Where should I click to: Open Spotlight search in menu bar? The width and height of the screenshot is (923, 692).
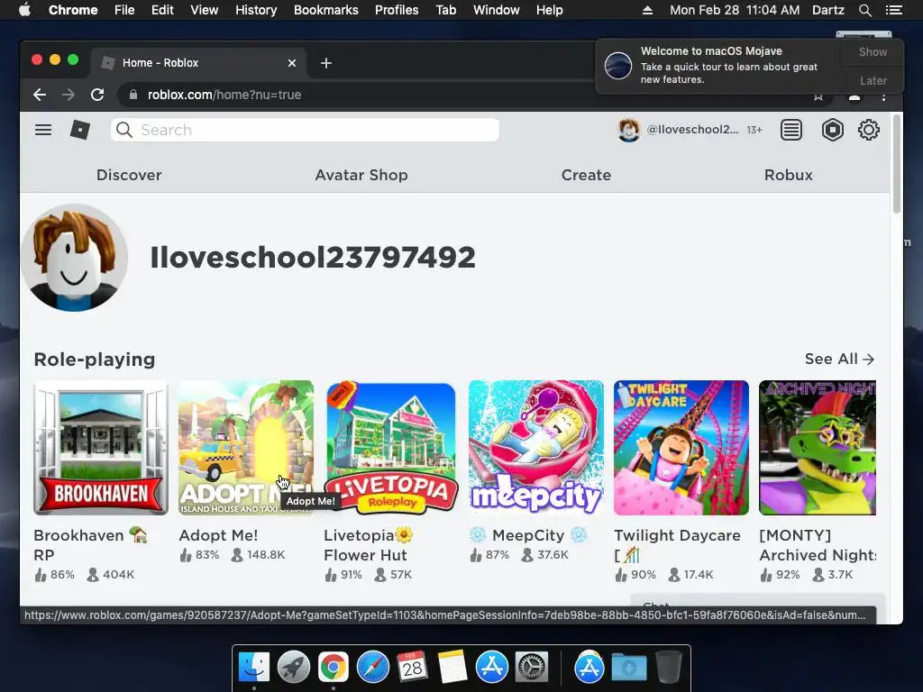coord(864,10)
